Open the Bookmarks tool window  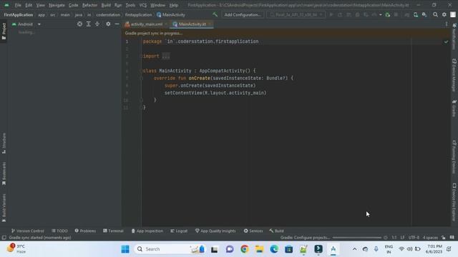tap(4, 173)
